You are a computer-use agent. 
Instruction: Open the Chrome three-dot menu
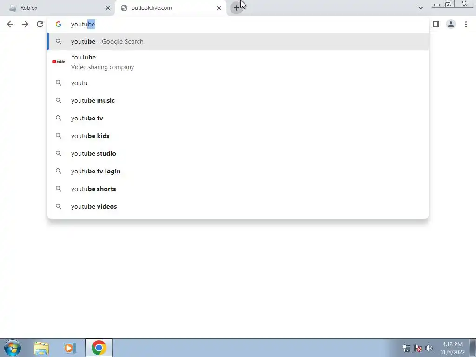click(466, 24)
